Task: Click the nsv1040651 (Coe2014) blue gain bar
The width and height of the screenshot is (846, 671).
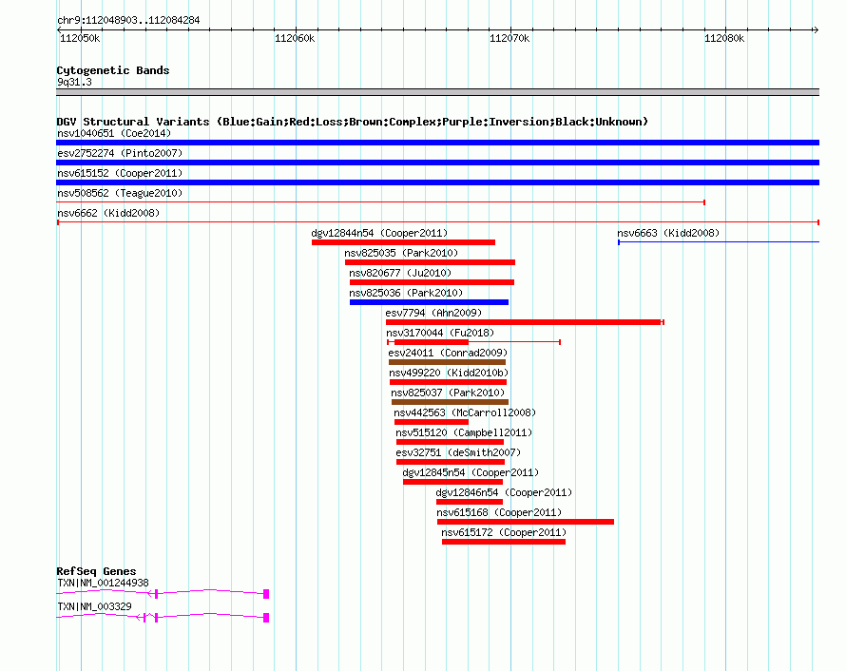Action: (437, 143)
